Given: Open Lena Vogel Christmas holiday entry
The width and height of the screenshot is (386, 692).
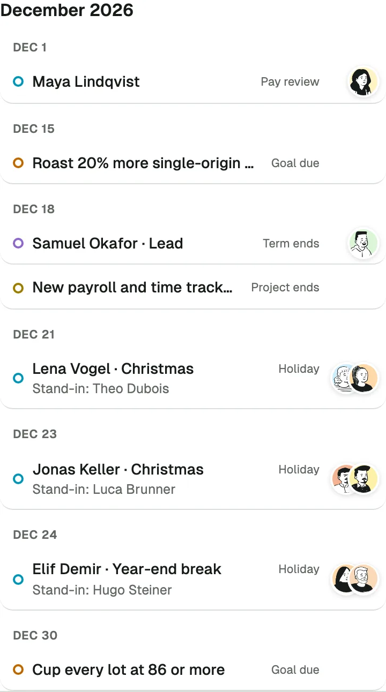Looking at the screenshot, I should (x=193, y=378).
